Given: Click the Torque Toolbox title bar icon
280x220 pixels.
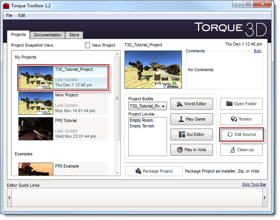Looking at the screenshot, I should 6,6.
